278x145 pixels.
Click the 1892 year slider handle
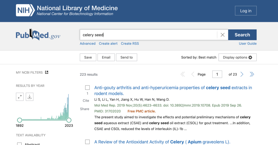[x=20, y=120]
